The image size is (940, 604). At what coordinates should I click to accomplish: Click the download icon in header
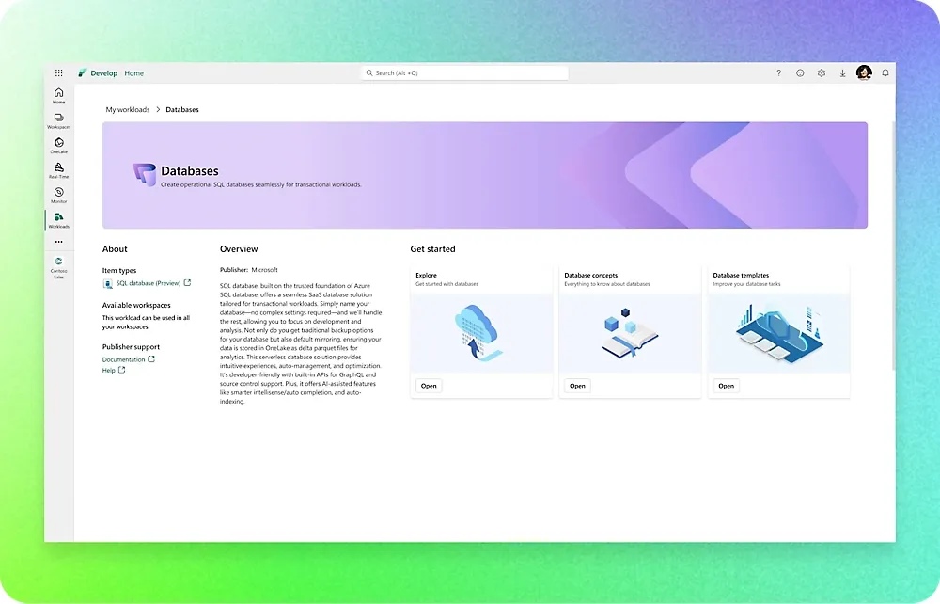pos(842,72)
